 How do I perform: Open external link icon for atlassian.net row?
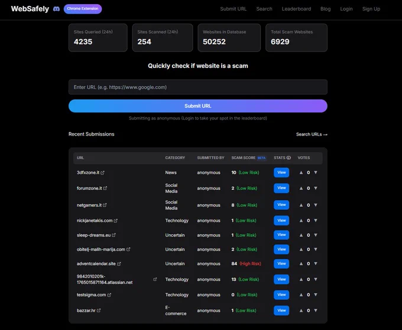point(155,279)
